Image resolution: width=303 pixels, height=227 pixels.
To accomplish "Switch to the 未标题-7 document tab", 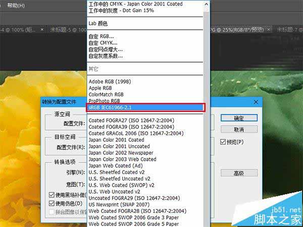I will pos(289,30).
